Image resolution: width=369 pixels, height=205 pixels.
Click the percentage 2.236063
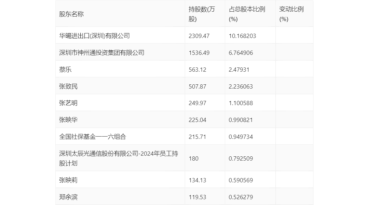[x=241, y=87]
